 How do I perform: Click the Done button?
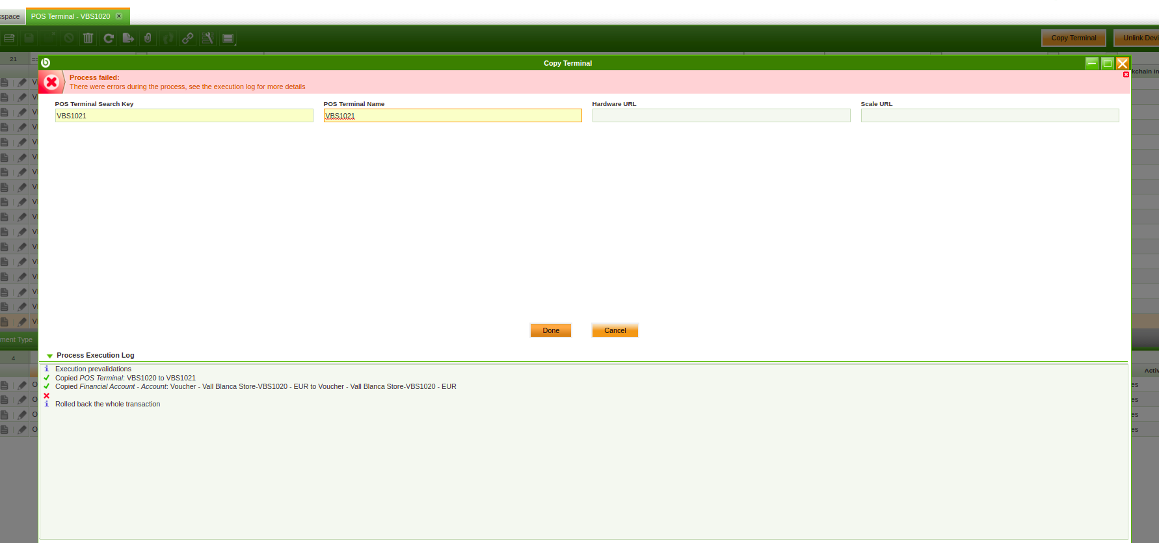pos(551,330)
